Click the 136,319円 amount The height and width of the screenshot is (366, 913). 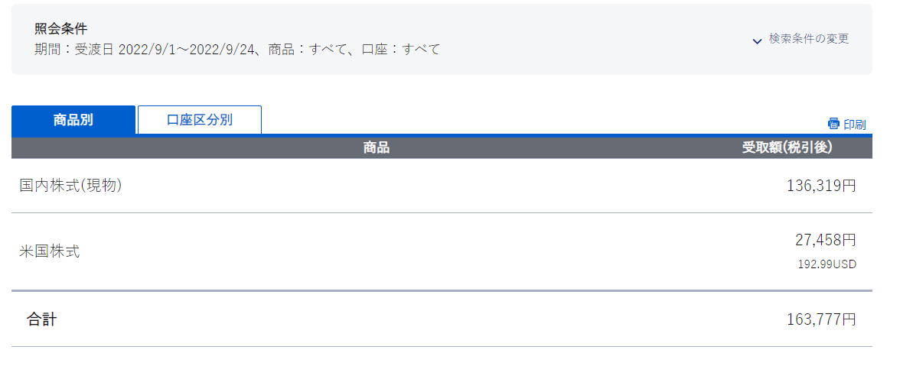822,186
